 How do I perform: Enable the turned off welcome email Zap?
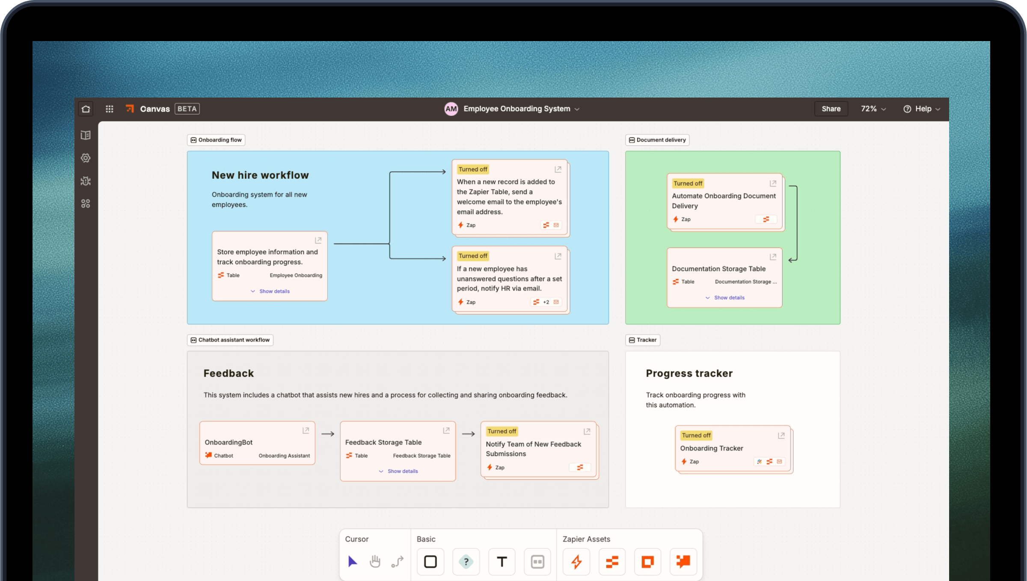pos(472,169)
